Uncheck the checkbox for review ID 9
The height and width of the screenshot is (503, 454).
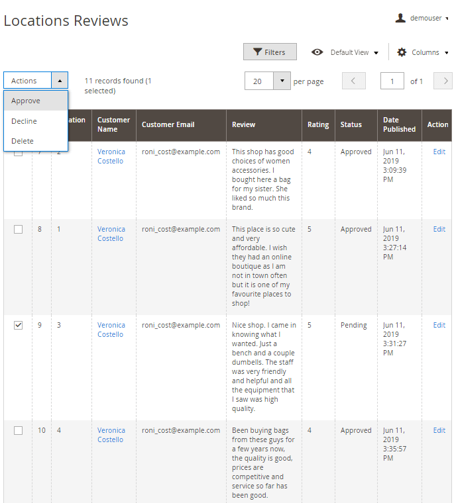click(x=19, y=325)
